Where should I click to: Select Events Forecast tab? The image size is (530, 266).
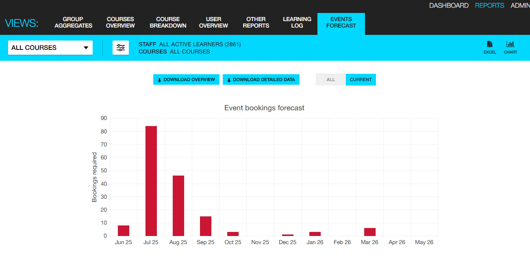341,24
